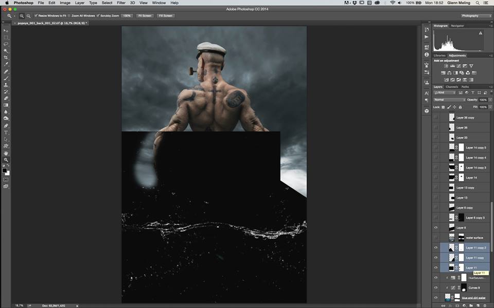Show the Layer 36 copy layer
This screenshot has height=308, width=494.
436,118
